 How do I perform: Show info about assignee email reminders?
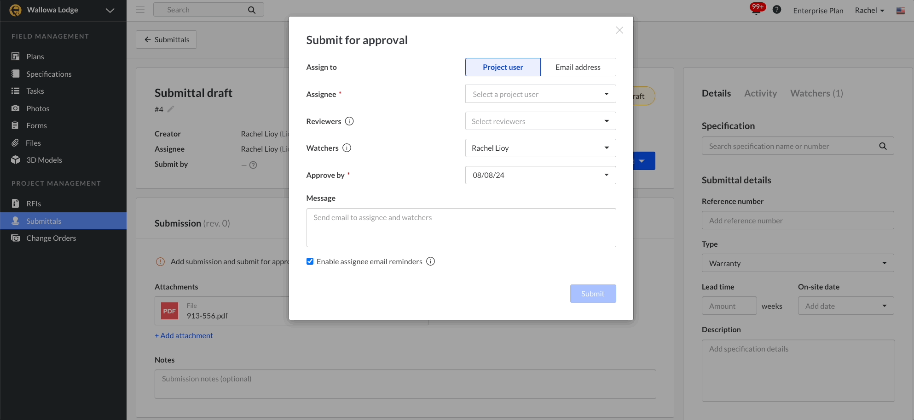(x=430, y=261)
